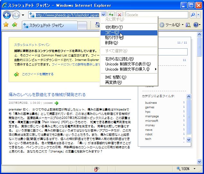Go back with the Back arrow button
Screen dimensions: 204x174
(x=7, y=15)
